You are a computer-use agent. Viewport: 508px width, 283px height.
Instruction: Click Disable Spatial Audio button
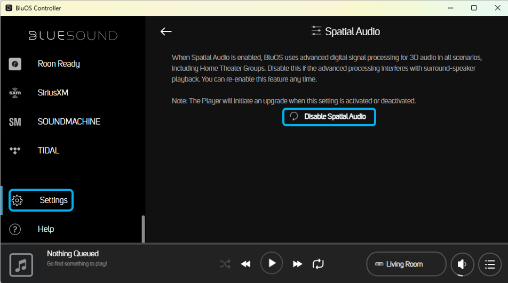pyautogui.click(x=329, y=117)
